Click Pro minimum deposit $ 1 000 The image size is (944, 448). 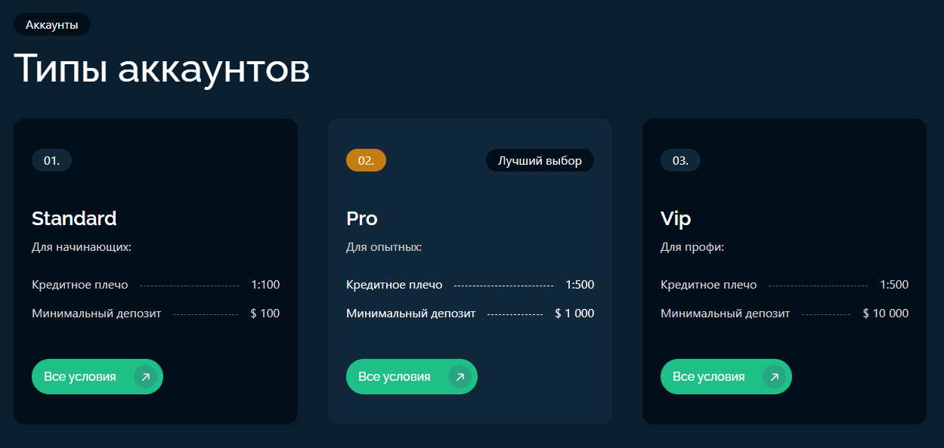point(574,313)
